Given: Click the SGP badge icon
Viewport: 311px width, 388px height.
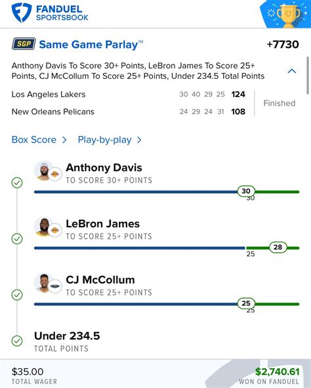Looking at the screenshot, I should (24, 44).
